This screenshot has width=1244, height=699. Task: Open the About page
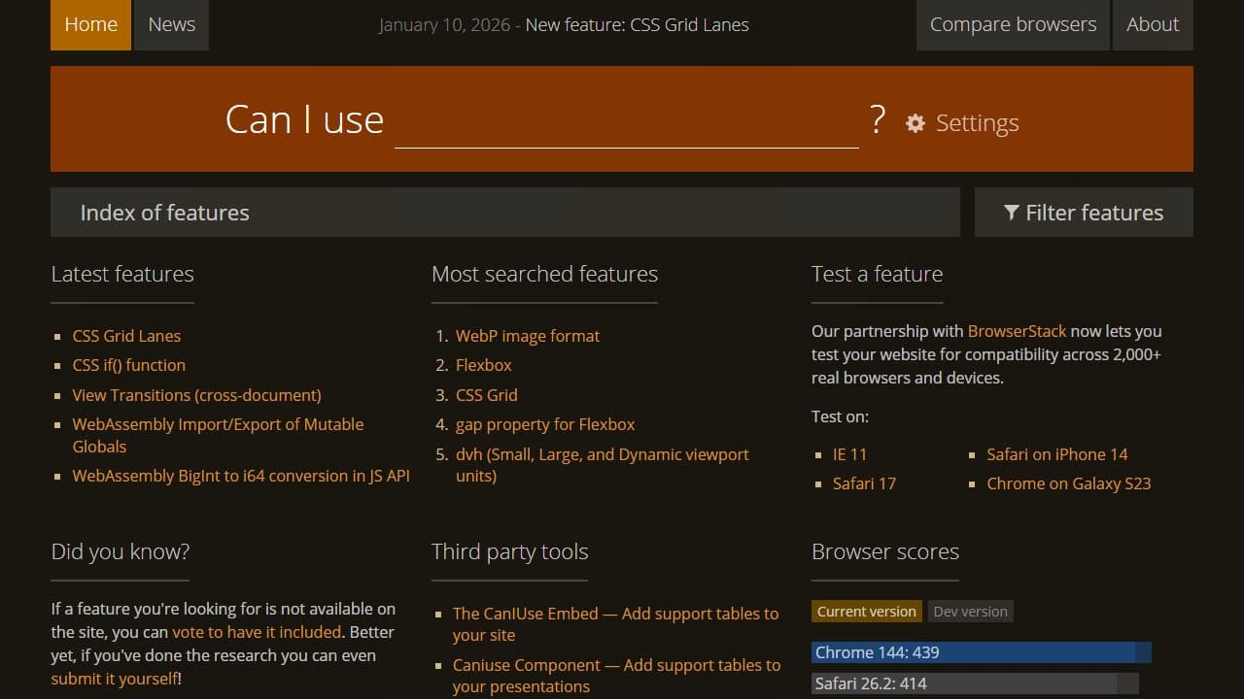pyautogui.click(x=1153, y=24)
